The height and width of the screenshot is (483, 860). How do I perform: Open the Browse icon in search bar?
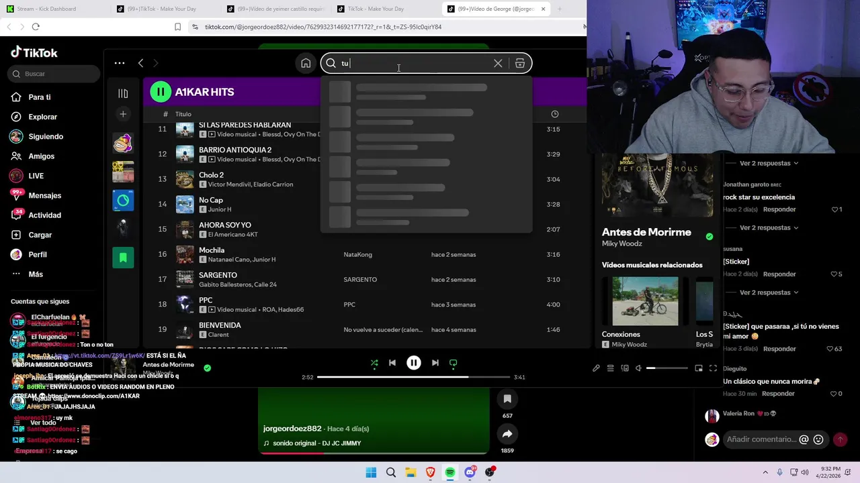520,63
